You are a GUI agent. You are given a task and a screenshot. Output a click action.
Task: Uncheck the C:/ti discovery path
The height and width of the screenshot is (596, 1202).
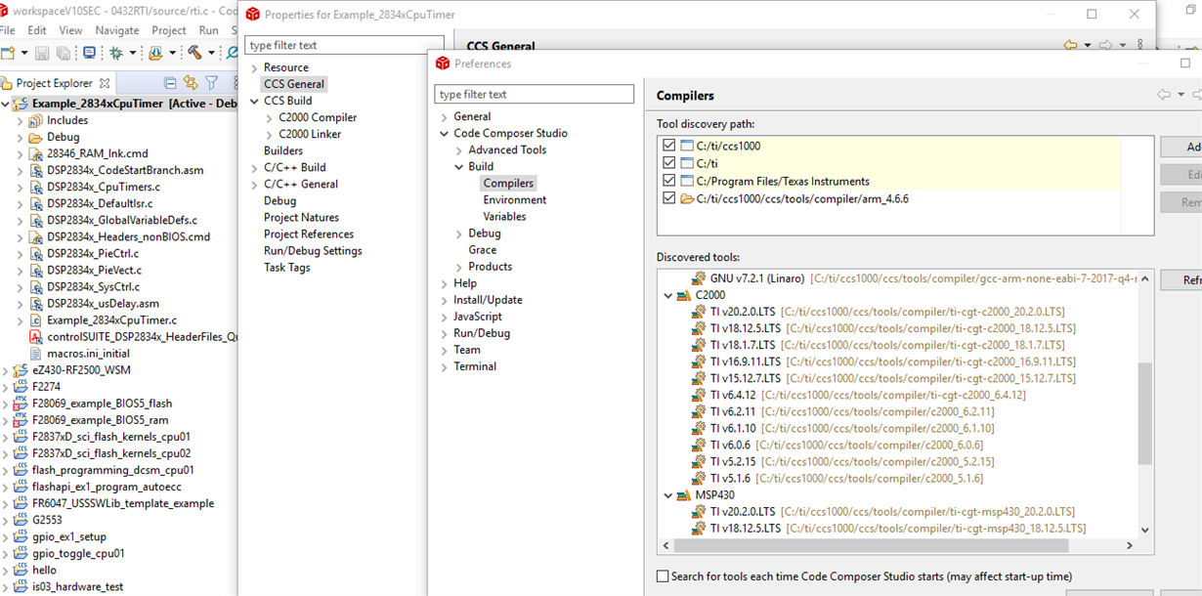669,163
